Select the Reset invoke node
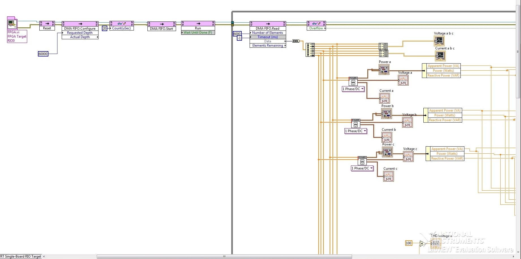The height and width of the screenshot is (259, 521). (x=47, y=26)
